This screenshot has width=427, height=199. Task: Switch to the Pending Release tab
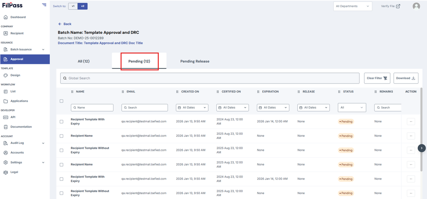click(195, 61)
